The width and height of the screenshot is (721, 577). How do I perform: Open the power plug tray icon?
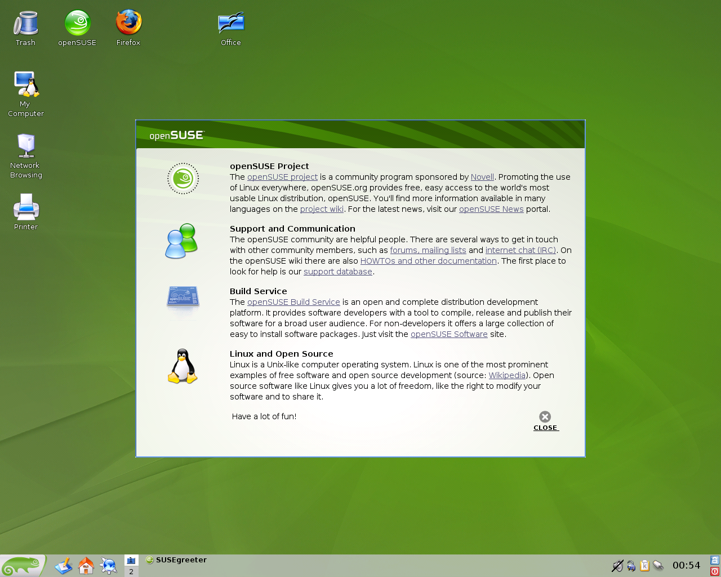click(x=631, y=566)
